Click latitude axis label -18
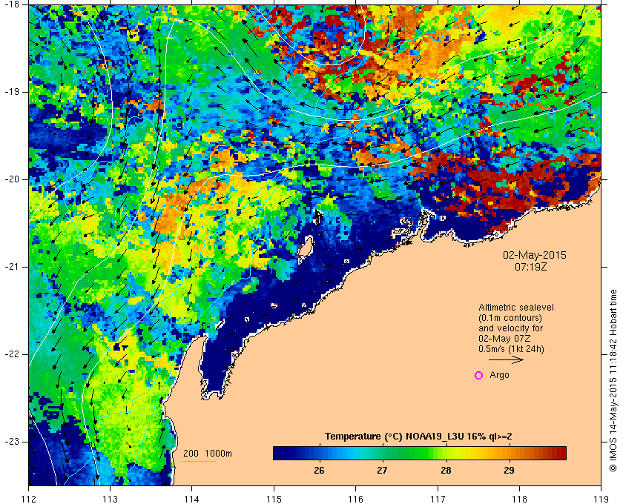Image resolution: width=623 pixels, height=504 pixels. [10, 4]
